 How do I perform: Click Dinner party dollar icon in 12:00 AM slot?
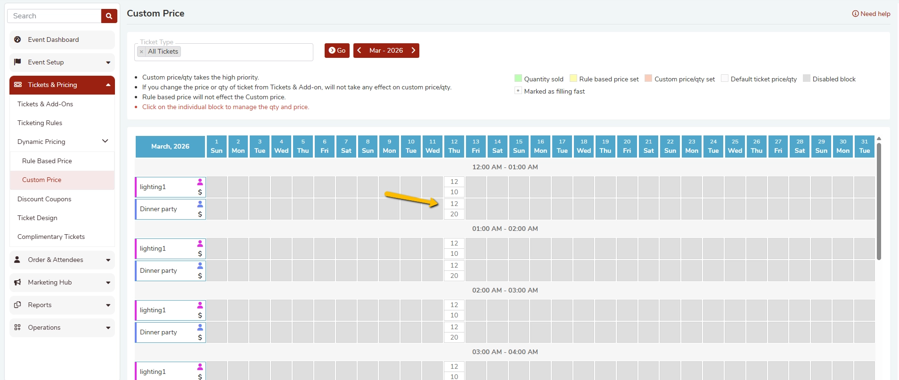(200, 214)
